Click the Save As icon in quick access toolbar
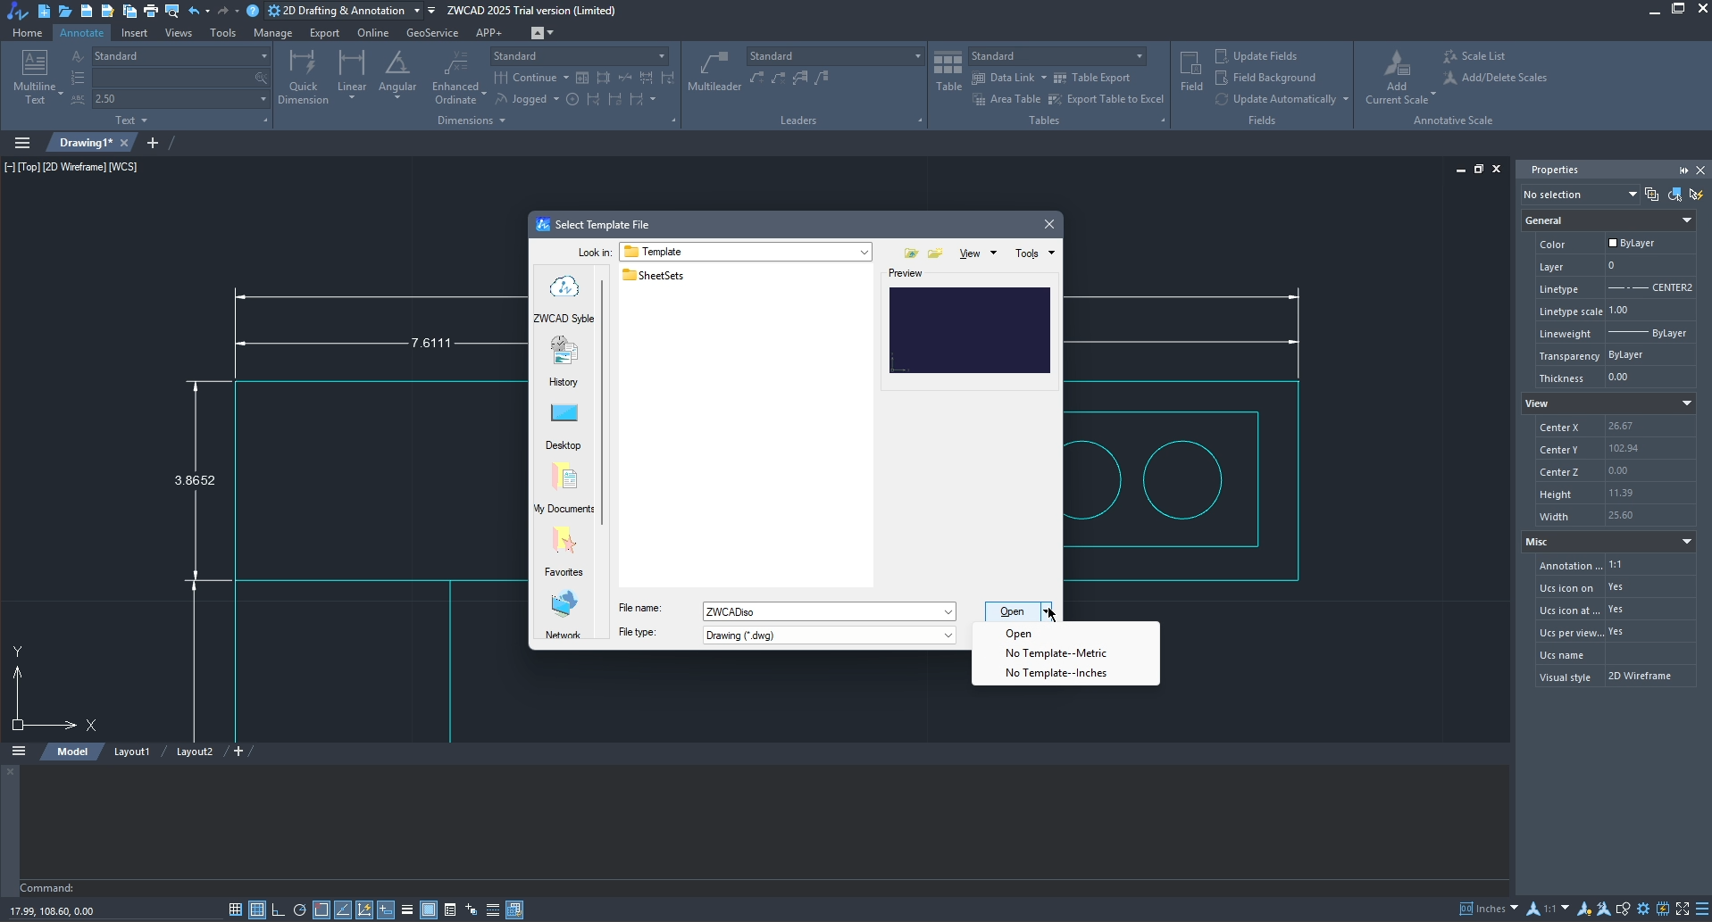 pyautogui.click(x=108, y=11)
